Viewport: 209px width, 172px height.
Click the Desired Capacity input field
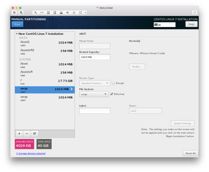pos(95,57)
